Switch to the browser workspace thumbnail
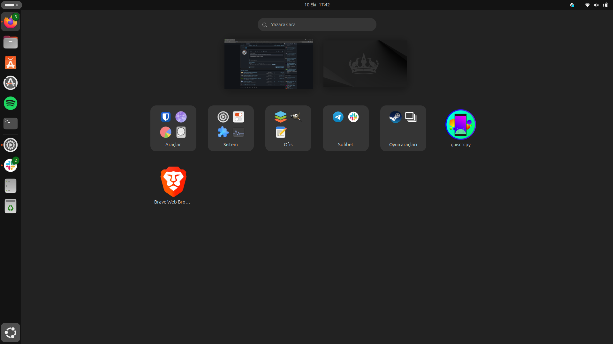Image resolution: width=613 pixels, height=344 pixels. (269, 64)
